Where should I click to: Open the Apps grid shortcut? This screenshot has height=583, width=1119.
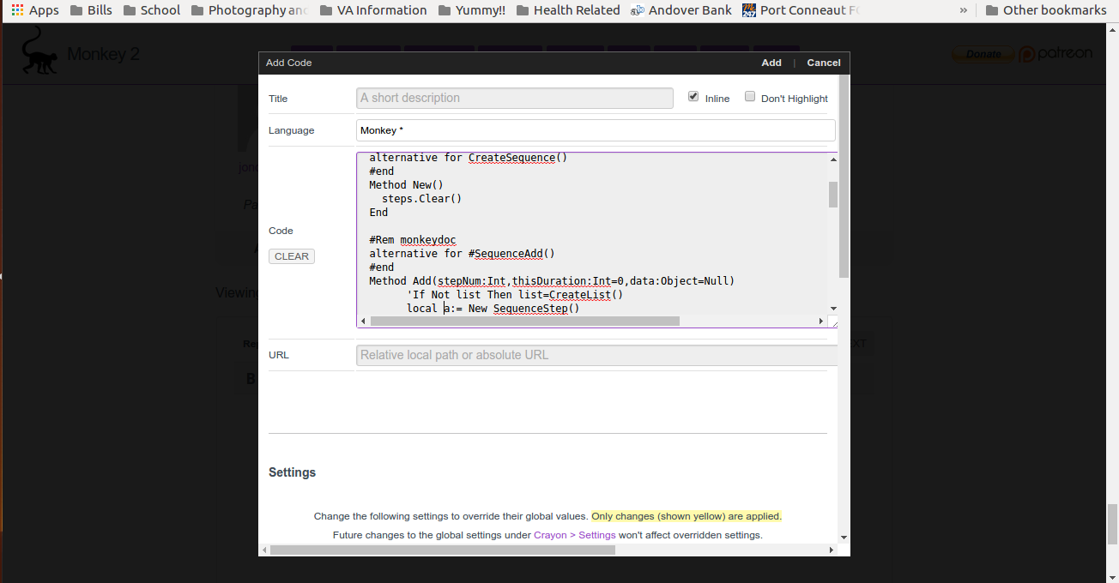pos(35,10)
